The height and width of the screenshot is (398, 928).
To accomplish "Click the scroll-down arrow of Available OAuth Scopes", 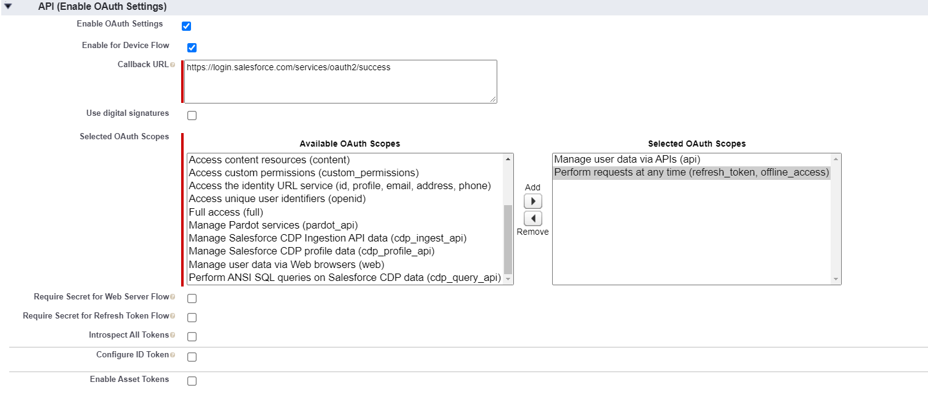I will (x=507, y=278).
